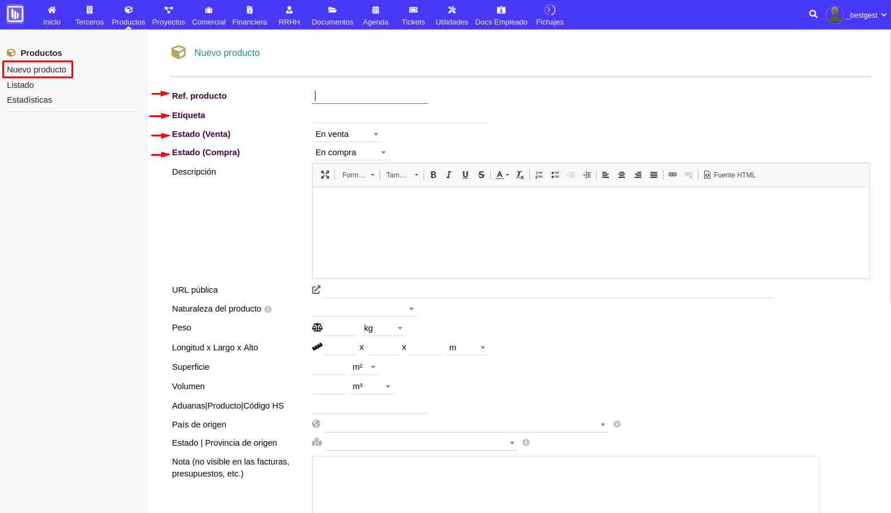Open the weight unit kg dropdown
Image resolution: width=891 pixels, height=513 pixels.
point(383,328)
